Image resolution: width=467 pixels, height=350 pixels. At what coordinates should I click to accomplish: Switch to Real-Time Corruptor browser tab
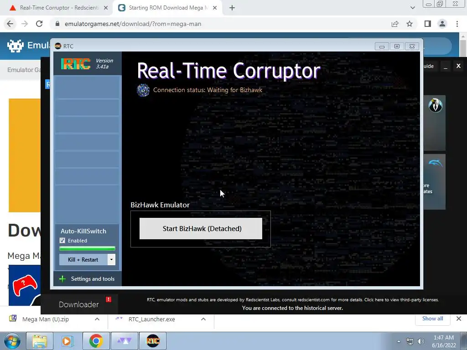point(59,8)
